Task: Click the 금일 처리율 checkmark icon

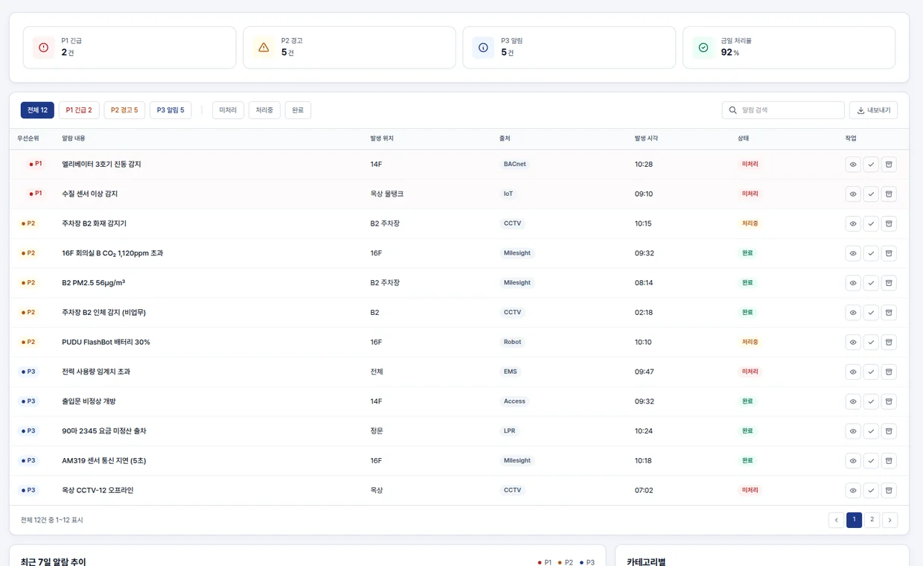Action: (x=703, y=48)
